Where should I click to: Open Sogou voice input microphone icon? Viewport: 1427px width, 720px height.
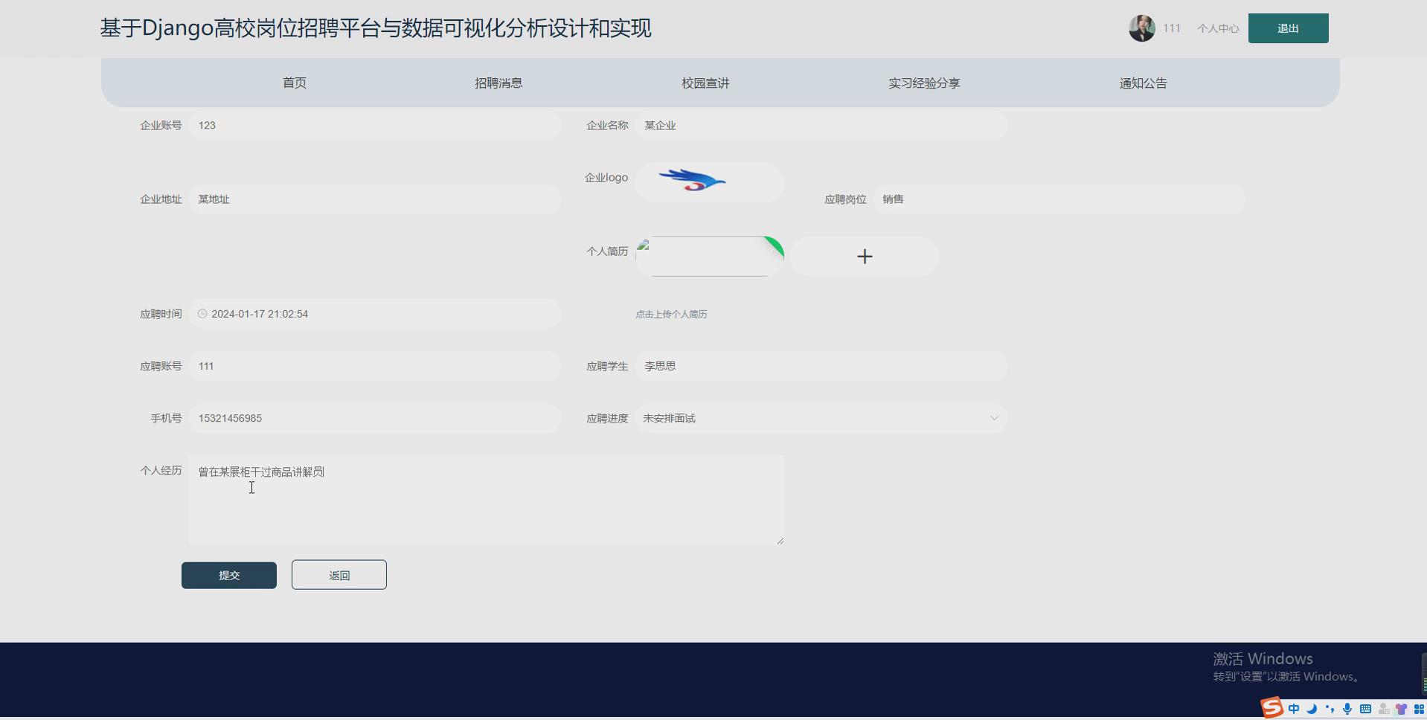(x=1348, y=708)
